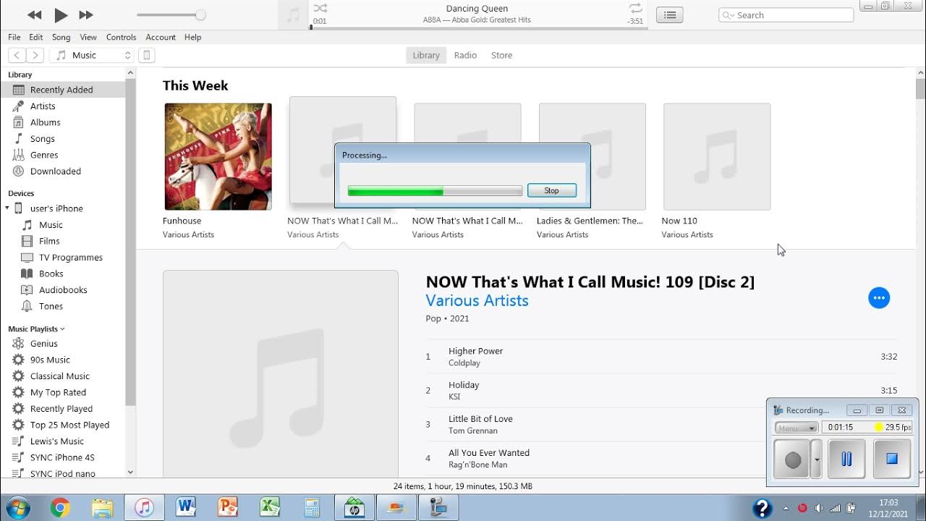Screen dimensions: 926x521
Task: Stop the Processing dialog
Action: (x=552, y=190)
